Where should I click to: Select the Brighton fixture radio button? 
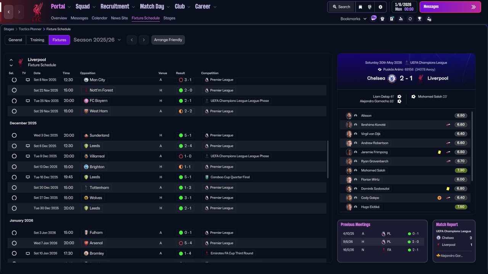coord(14,167)
